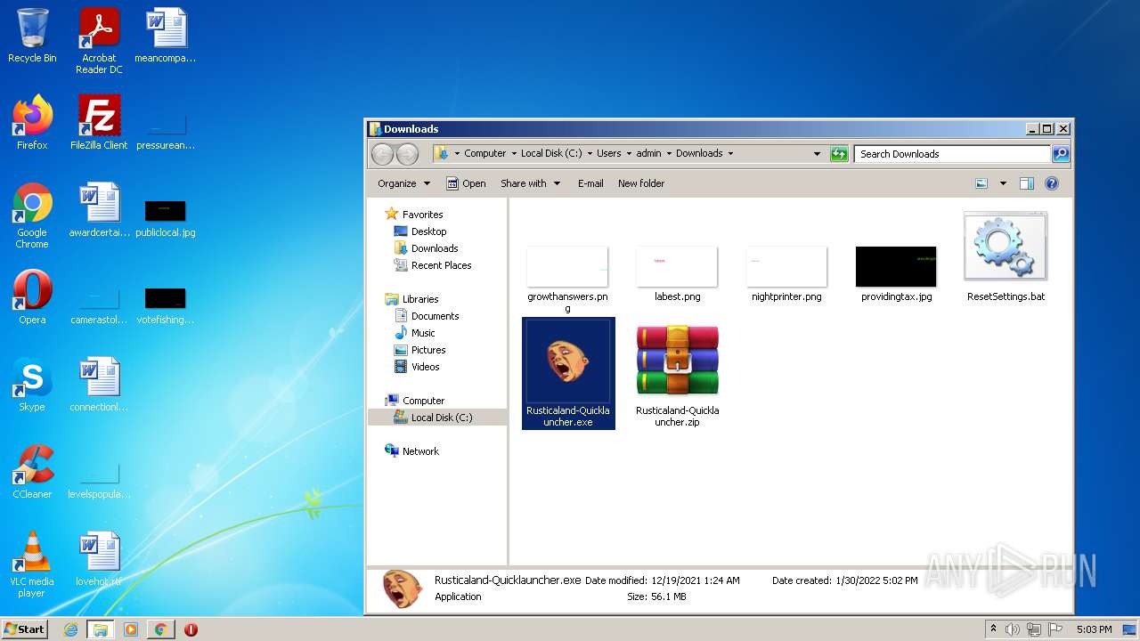
Task: Open Skype desktop shortcut
Action: click(32, 385)
